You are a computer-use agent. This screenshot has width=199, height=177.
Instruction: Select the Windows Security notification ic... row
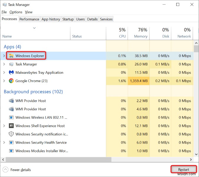[97, 134]
